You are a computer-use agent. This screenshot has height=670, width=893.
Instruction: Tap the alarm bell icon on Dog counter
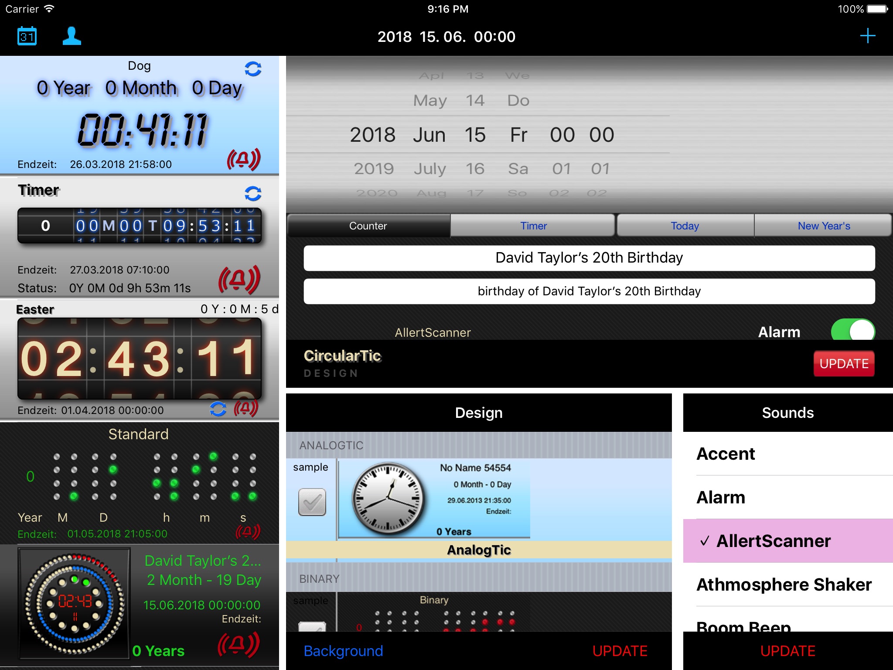click(245, 161)
